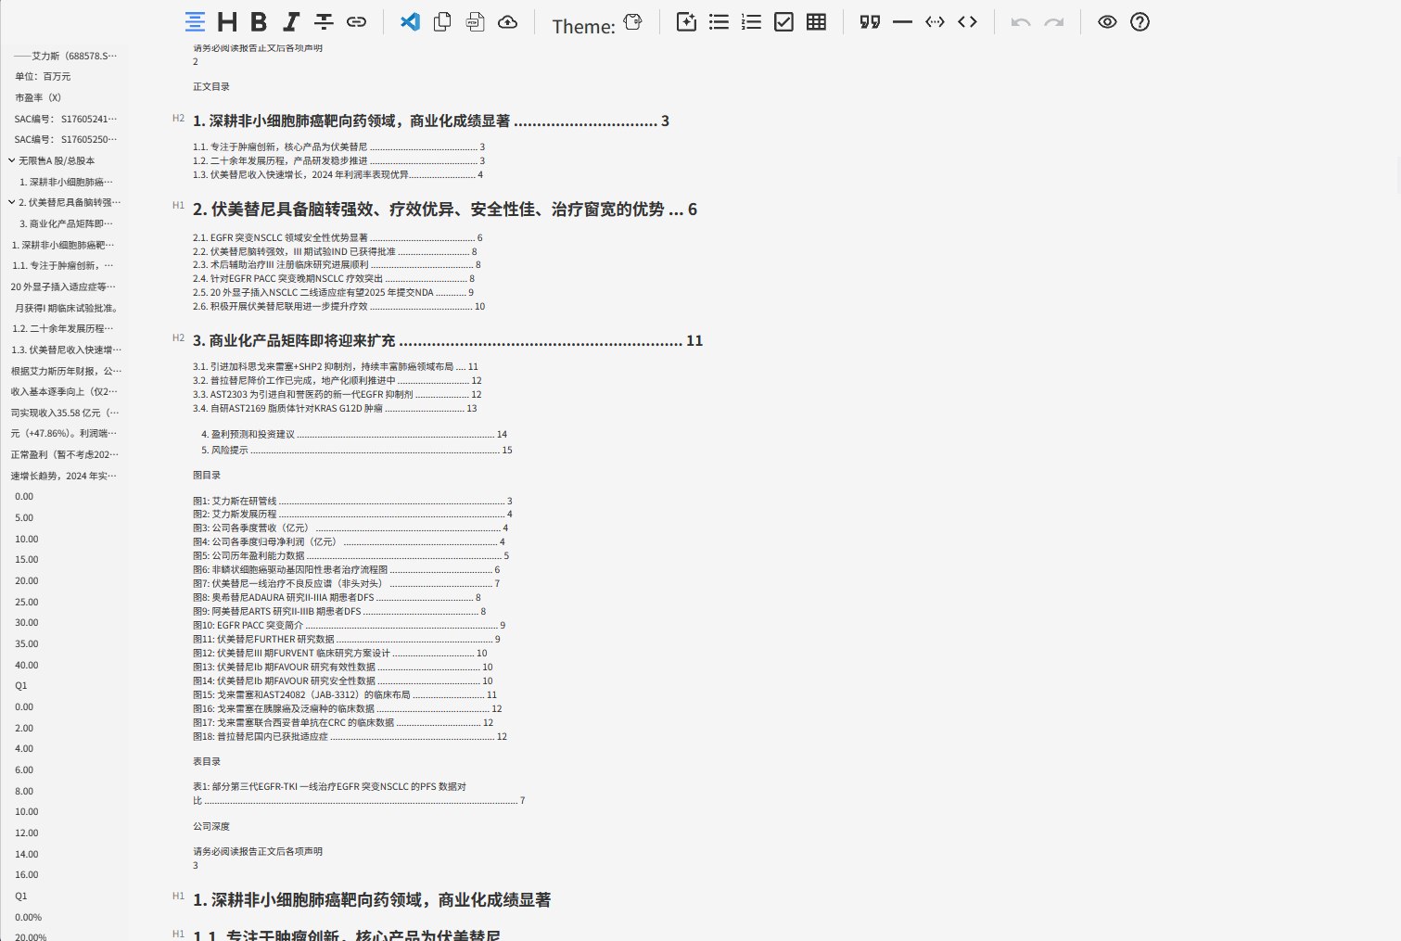Click heading 2. 伏美替尼具备脑转强效 … 6
1401x941 pixels.
point(445,210)
